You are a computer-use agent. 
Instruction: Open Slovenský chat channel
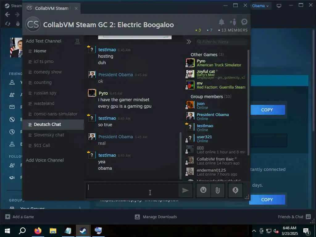pyautogui.click(x=53, y=135)
